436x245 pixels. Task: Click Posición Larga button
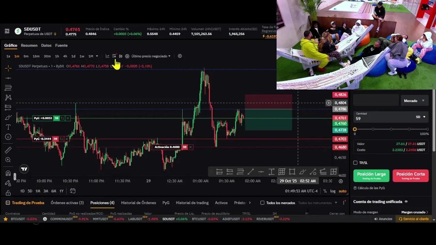tap(371, 176)
